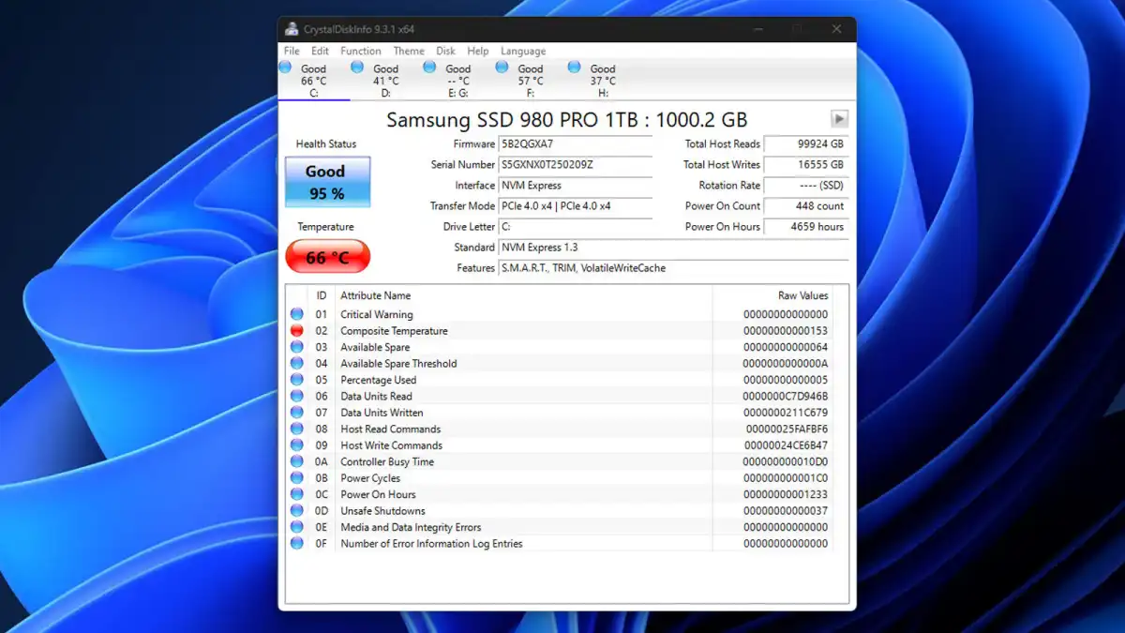Click the Good 95 % health status button

pyautogui.click(x=327, y=182)
